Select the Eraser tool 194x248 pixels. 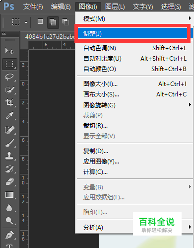[x=9, y=182]
